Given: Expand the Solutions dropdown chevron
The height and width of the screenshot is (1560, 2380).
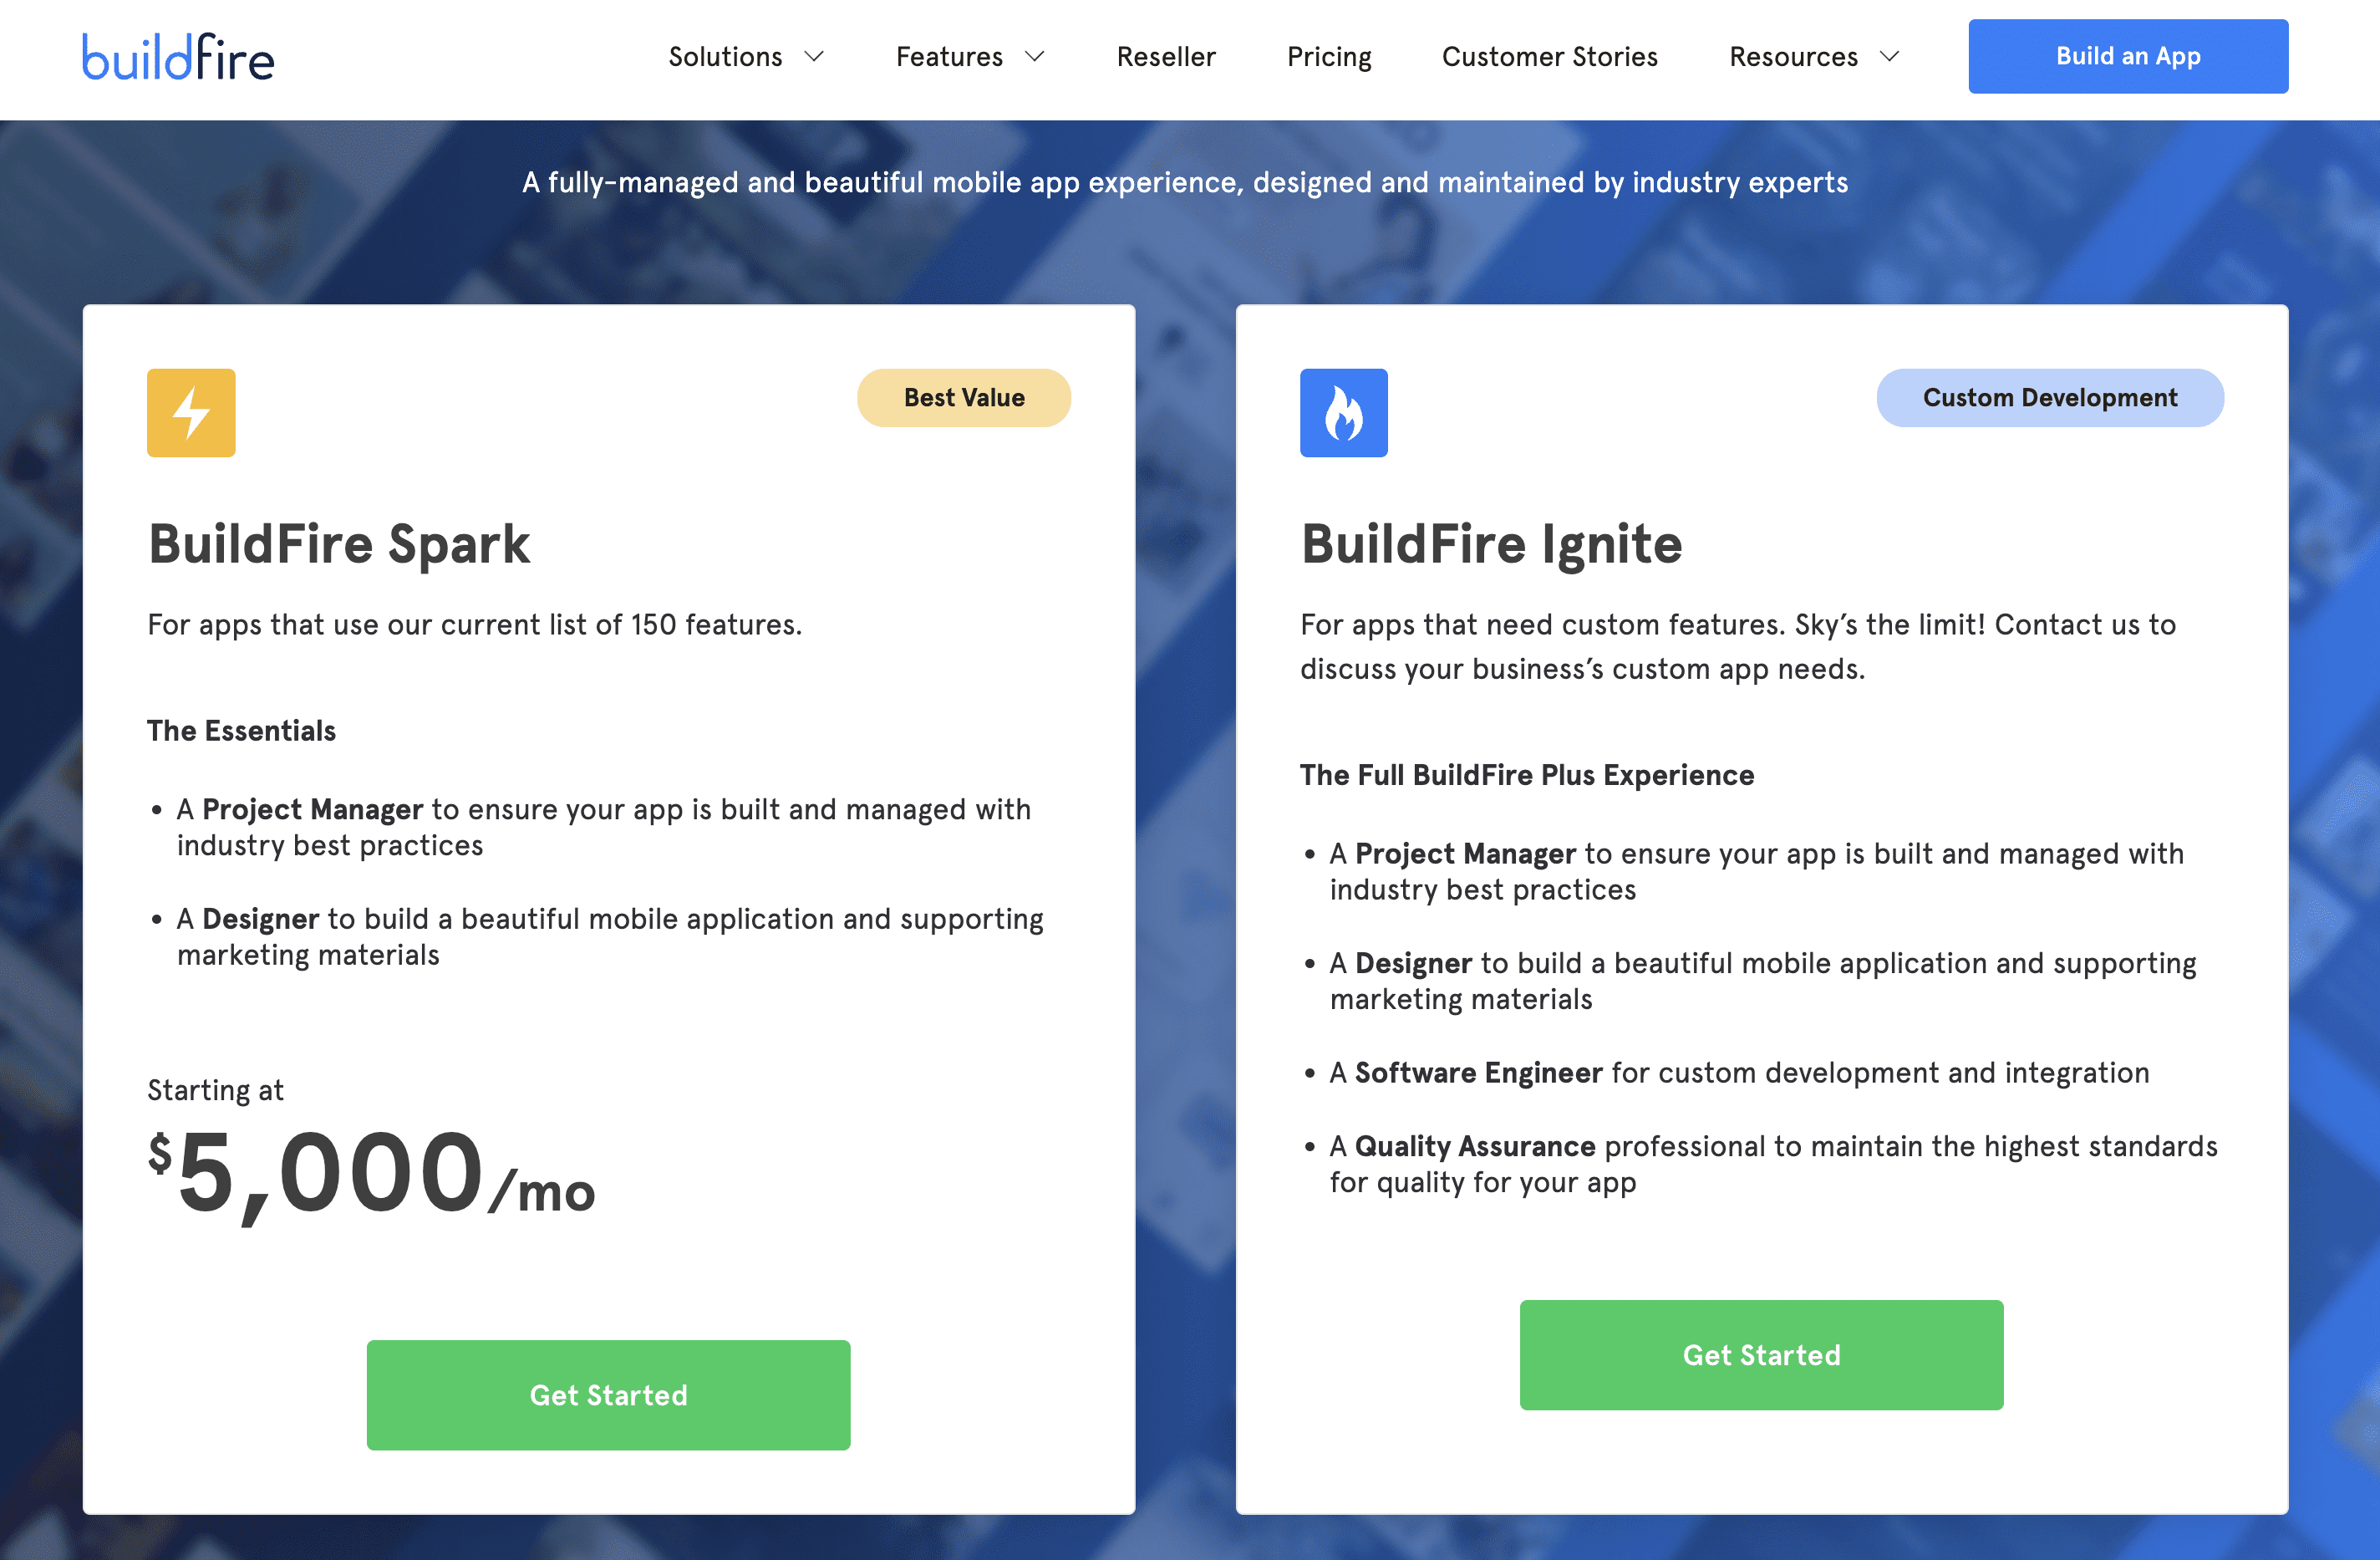Looking at the screenshot, I should point(814,57).
